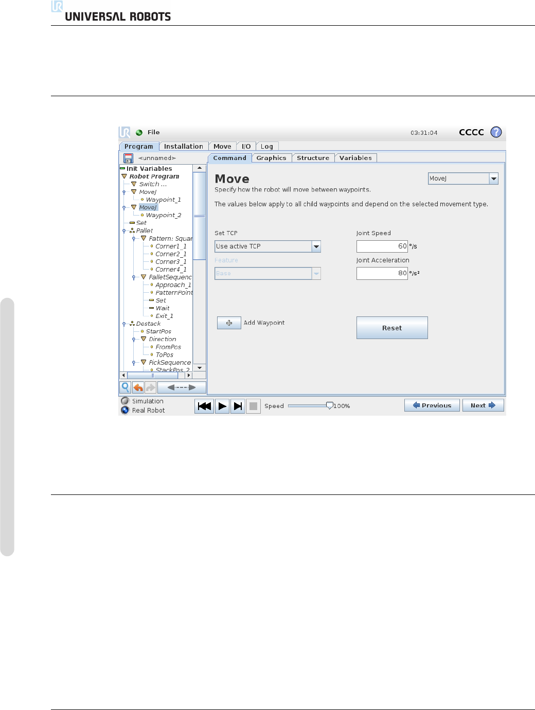Select FromPos in the program tree
This screenshot has width=535, height=710.
(168, 347)
